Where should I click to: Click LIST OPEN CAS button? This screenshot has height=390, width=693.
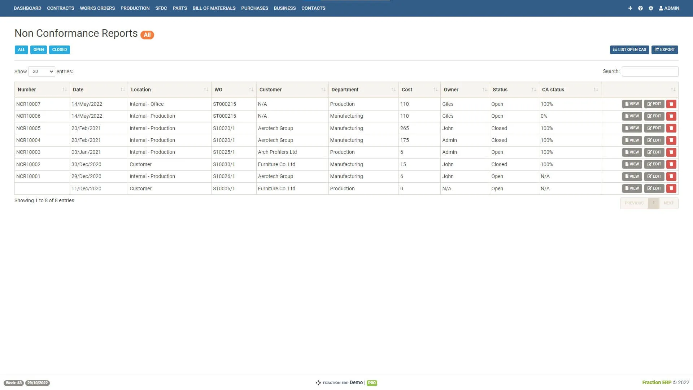629,50
